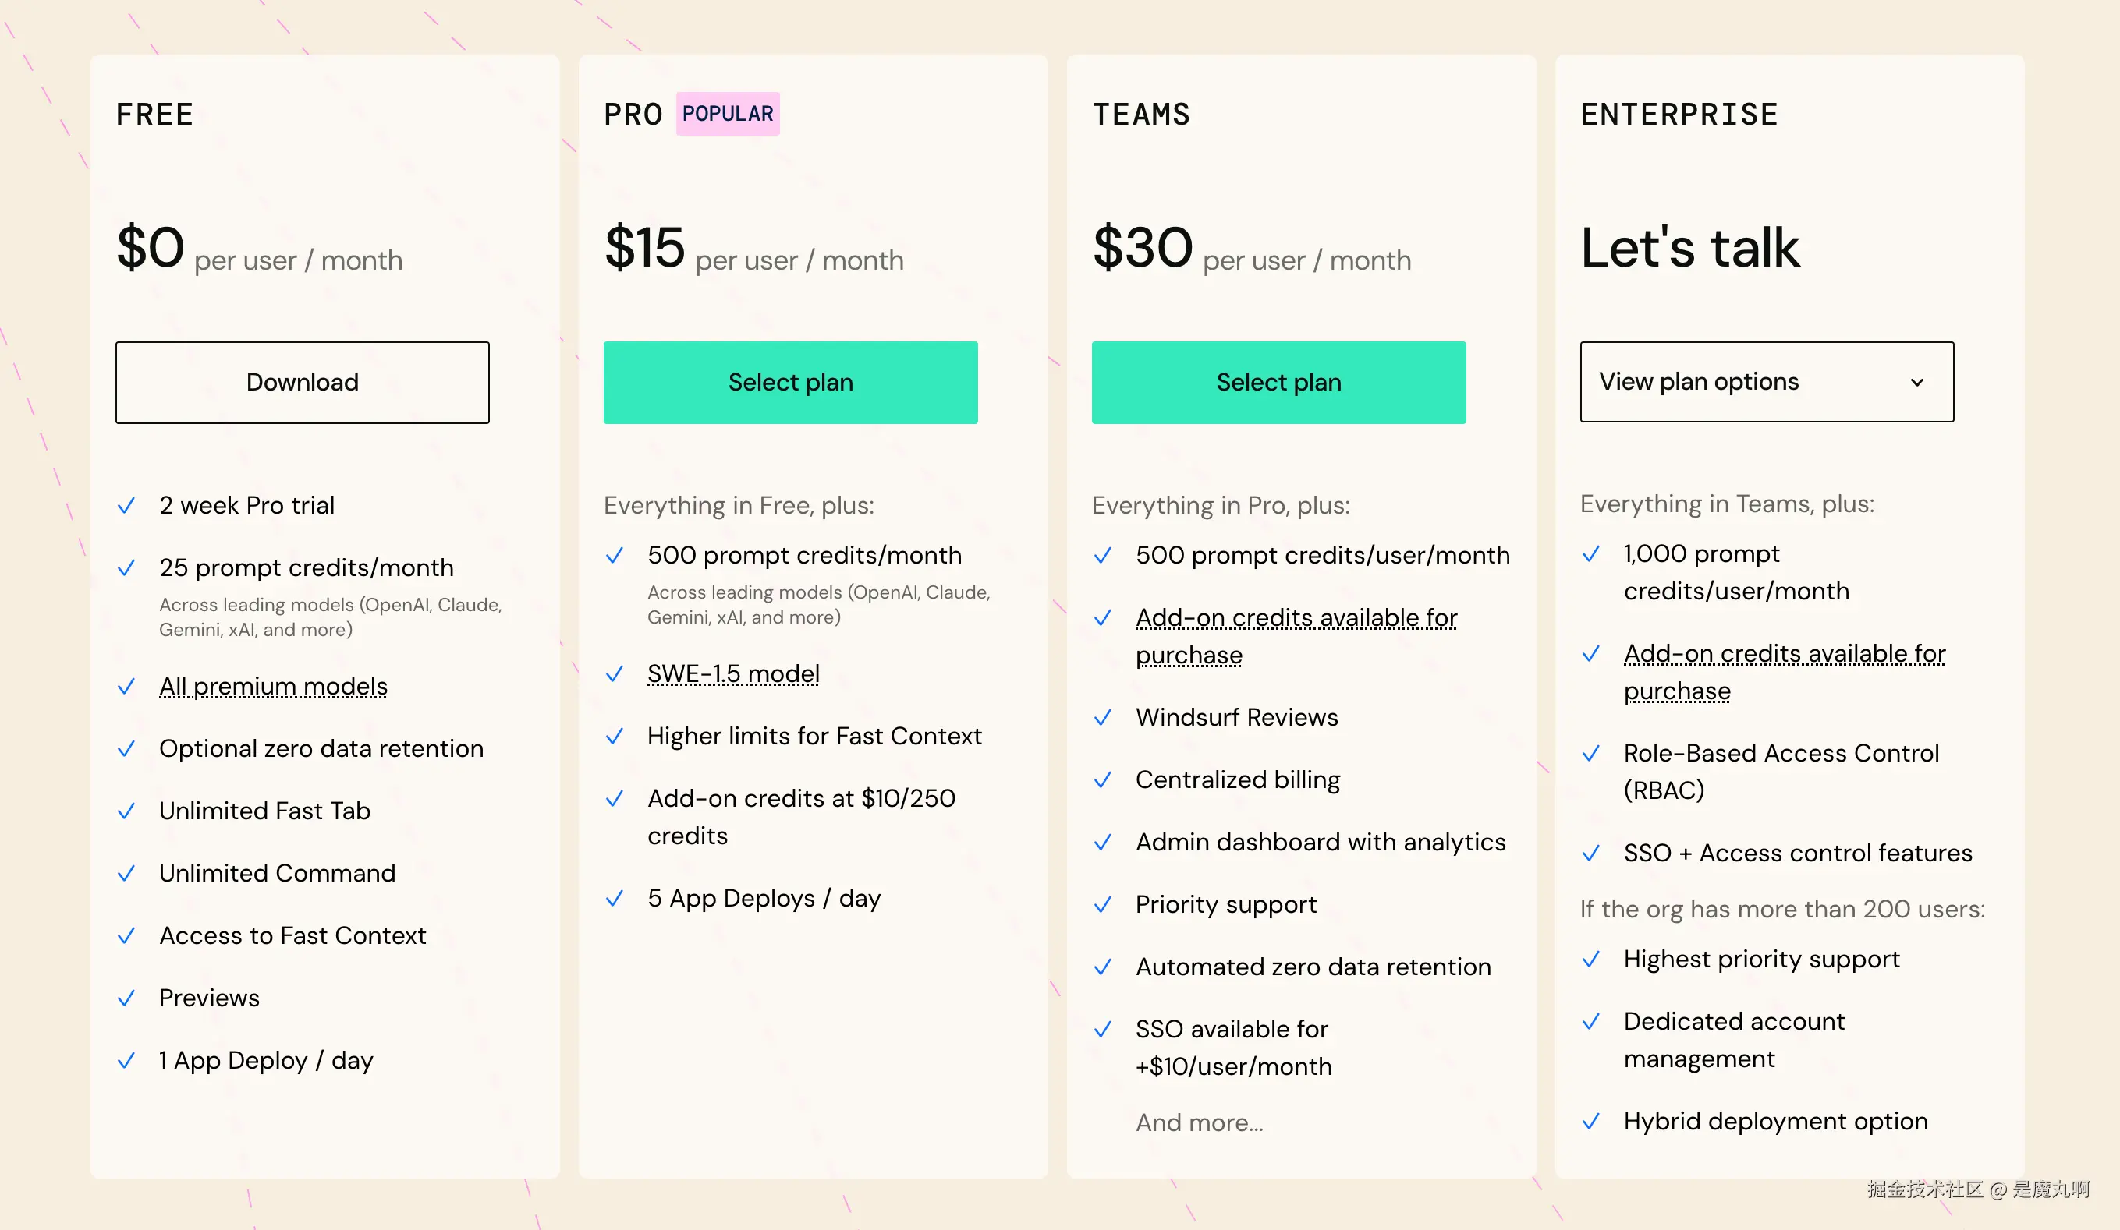This screenshot has height=1230, width=2120.
Task: Click the Download button on Free plan
Action: [302, 383]
